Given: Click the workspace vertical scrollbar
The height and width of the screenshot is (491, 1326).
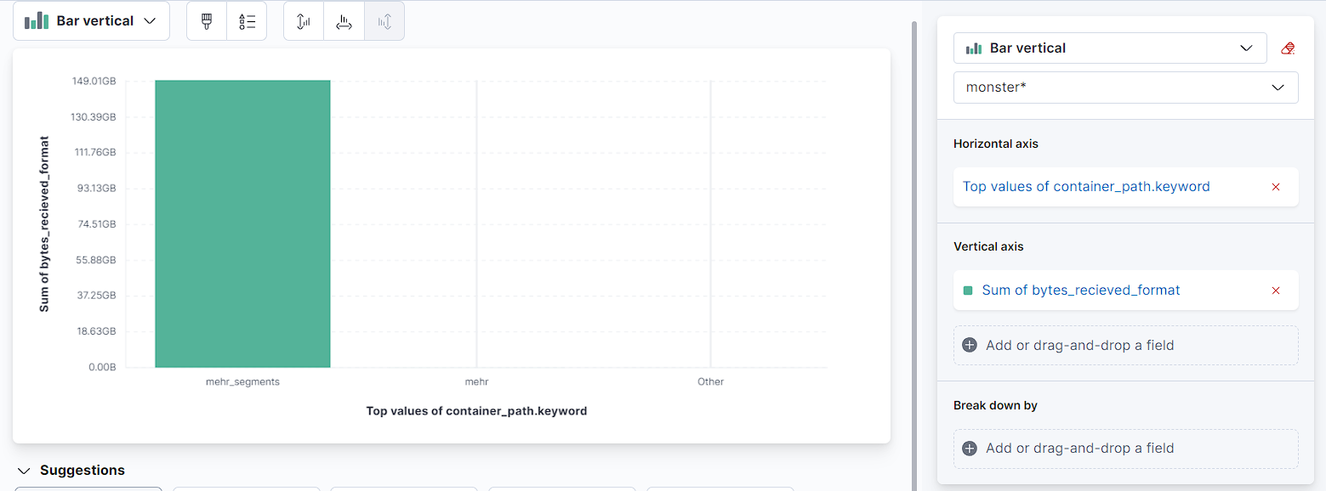Looking at the screenshot, I should point(913,255).
